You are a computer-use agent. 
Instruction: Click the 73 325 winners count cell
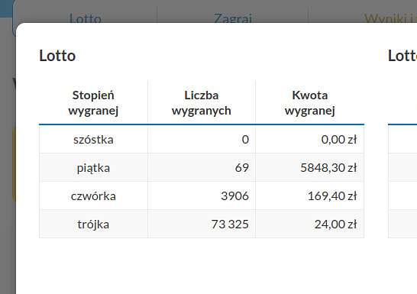[230, 224]
